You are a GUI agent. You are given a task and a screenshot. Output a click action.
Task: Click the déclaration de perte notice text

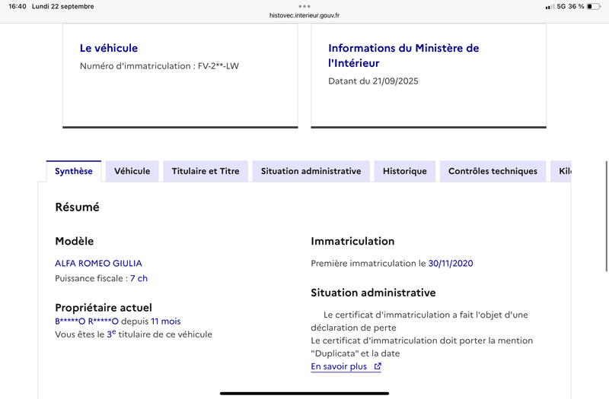(x=419, y=321)
